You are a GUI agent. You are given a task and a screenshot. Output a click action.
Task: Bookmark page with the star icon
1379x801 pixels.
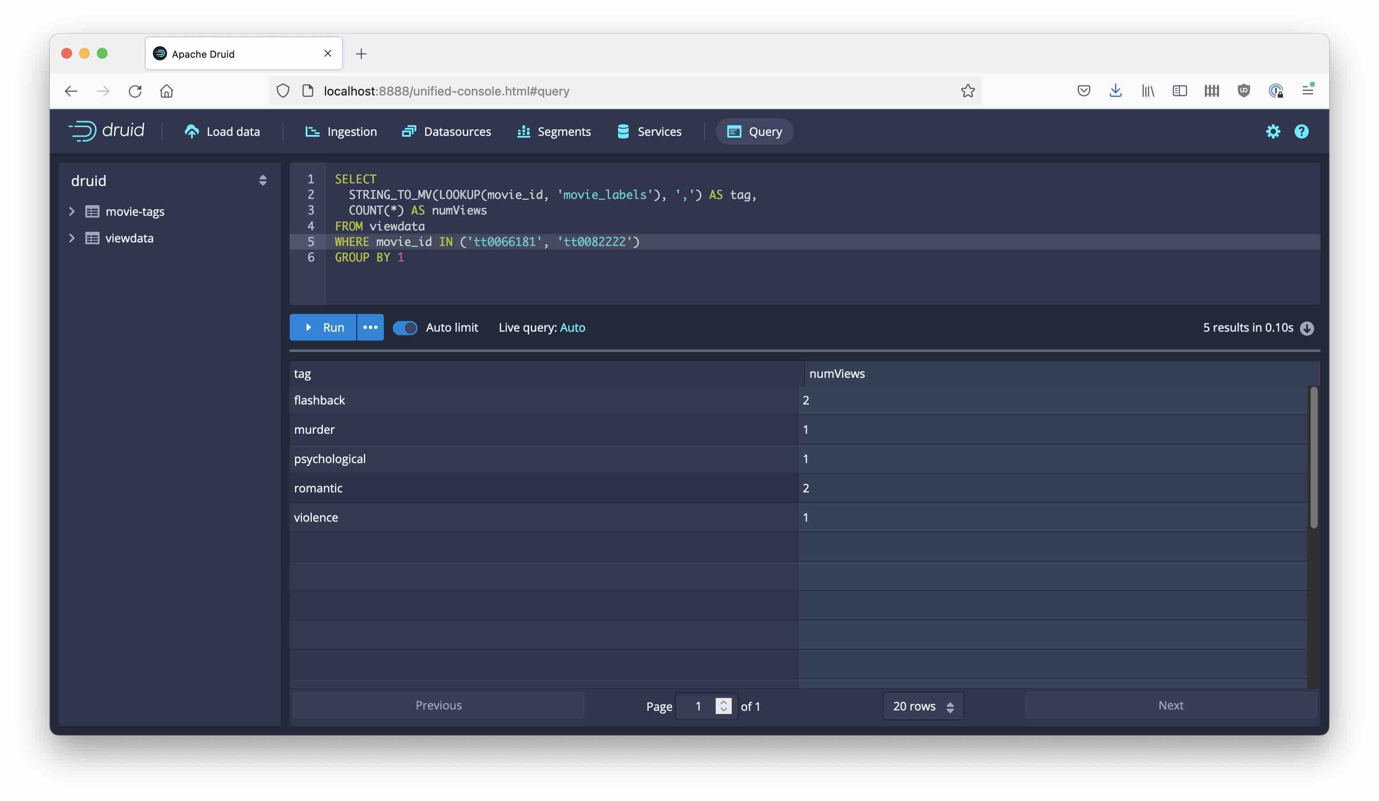tap(968, 91)
